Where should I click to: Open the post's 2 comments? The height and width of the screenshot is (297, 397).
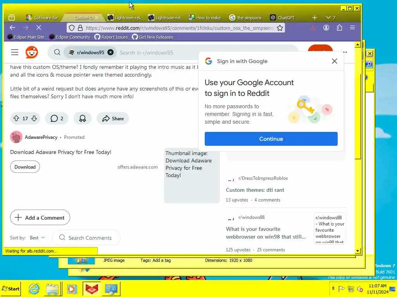tap(57, 118)
